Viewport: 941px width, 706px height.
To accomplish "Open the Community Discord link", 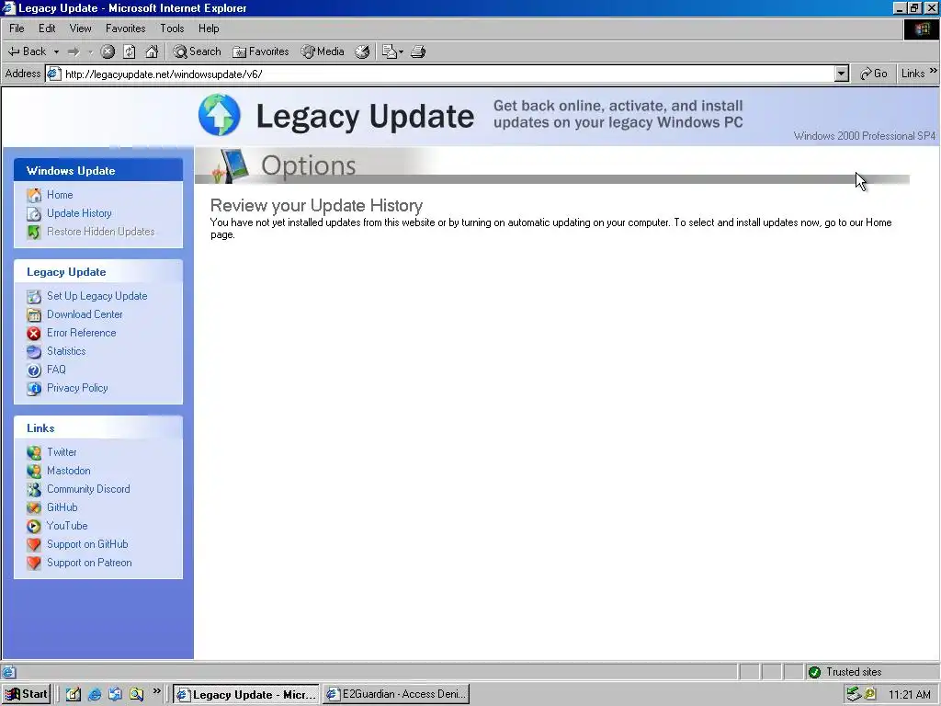I will point(88,489).
